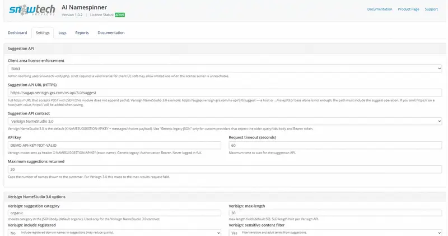Click the Verisign max-length field
Image resolution: width=448 pixels, height=236 pixels.
click(335, 213)
